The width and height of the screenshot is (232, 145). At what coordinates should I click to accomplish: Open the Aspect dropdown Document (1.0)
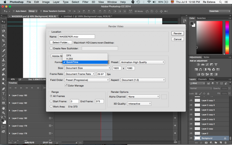143,80
